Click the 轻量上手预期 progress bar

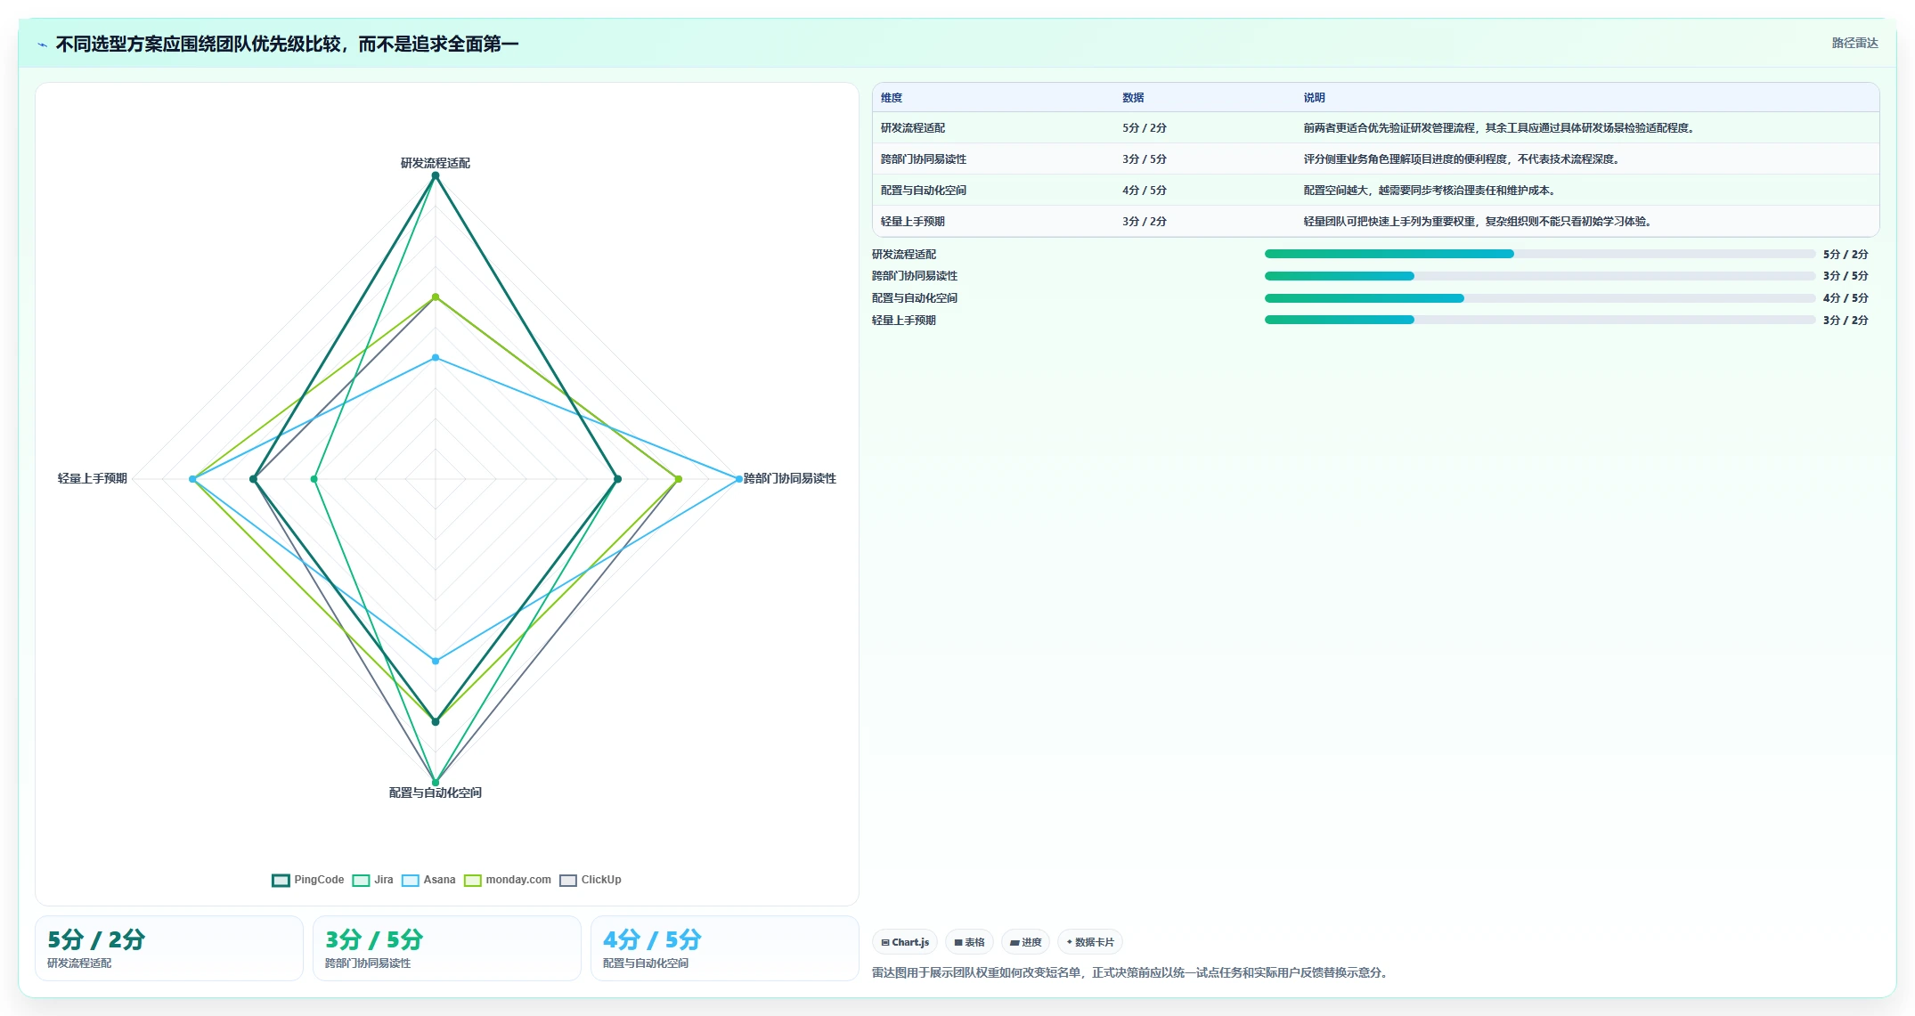[1539, 320]
